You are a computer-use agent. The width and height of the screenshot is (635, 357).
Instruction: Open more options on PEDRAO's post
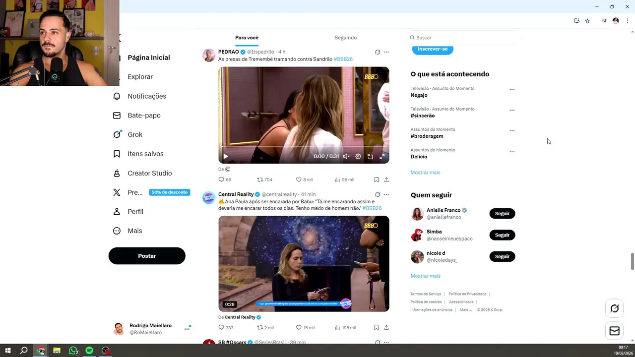tap(386, 52)
